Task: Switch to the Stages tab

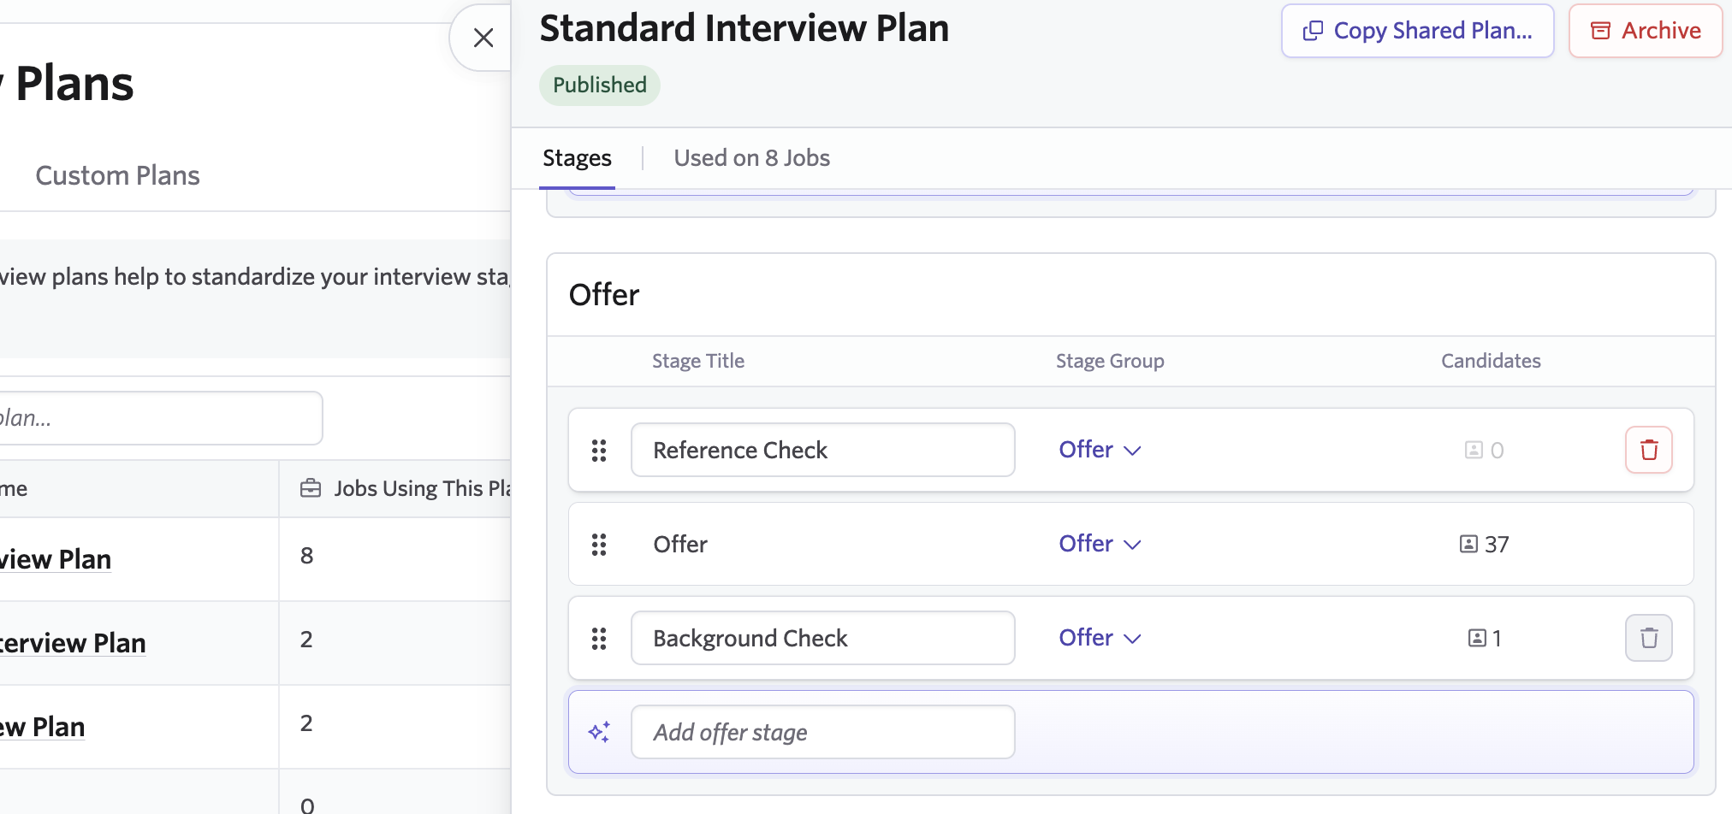Action: point(577,158)
